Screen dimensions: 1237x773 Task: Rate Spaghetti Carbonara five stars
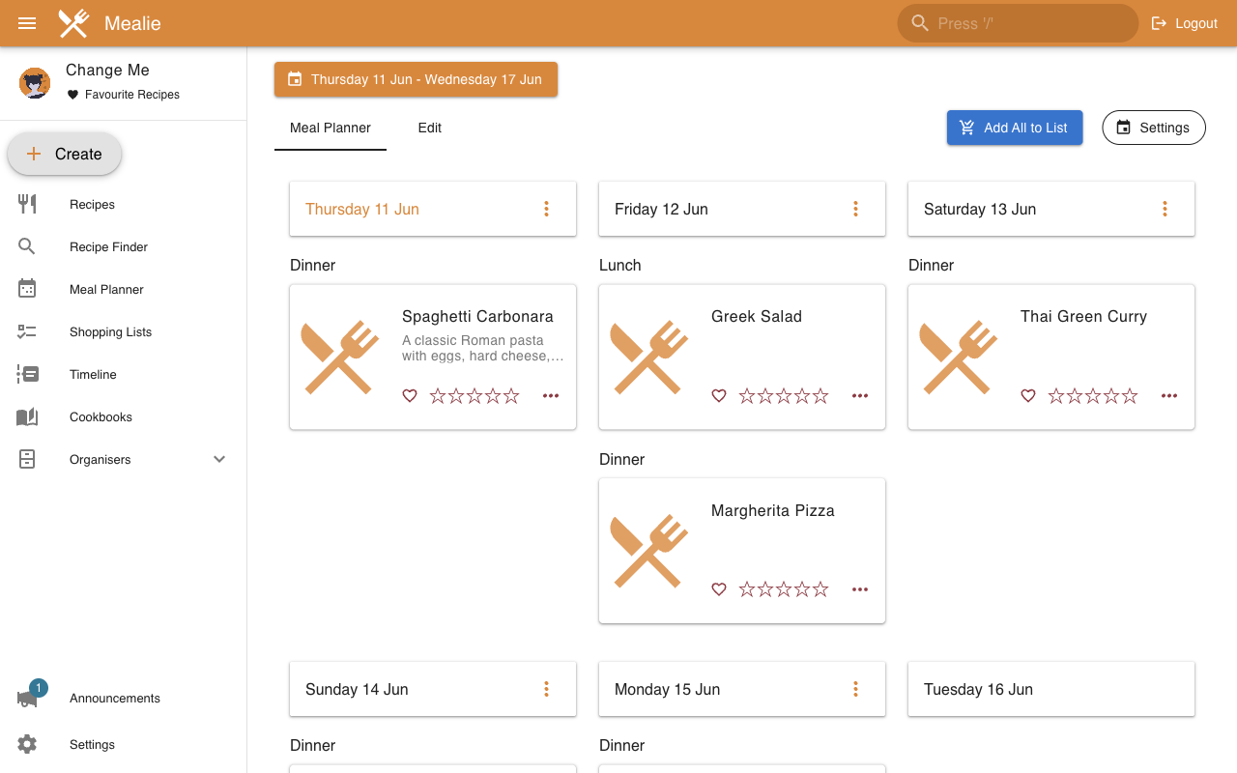(x=511, y=396)
